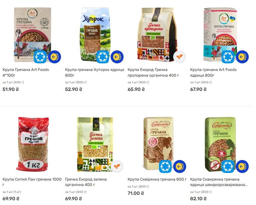Click coin icon on Сквірянка гречана 800 г
Screen dimensions: 256x205
[180, 166]
